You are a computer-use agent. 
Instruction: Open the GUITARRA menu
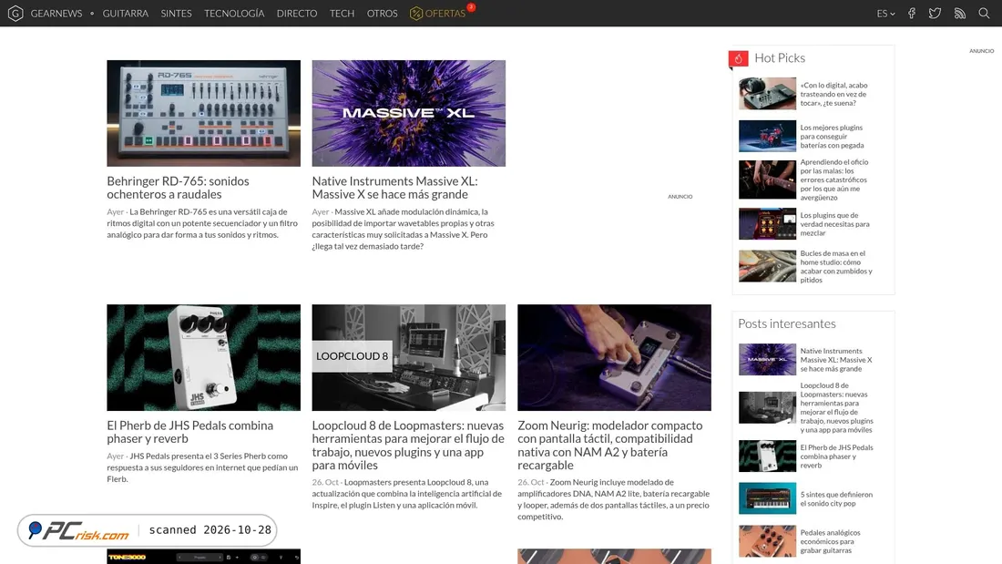click(126, 14)
